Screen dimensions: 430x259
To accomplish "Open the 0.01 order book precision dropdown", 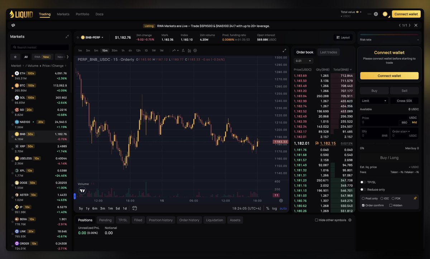I will [x=303, y=61].
